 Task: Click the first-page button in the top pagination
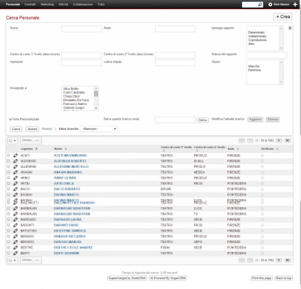tap(242, 141)
